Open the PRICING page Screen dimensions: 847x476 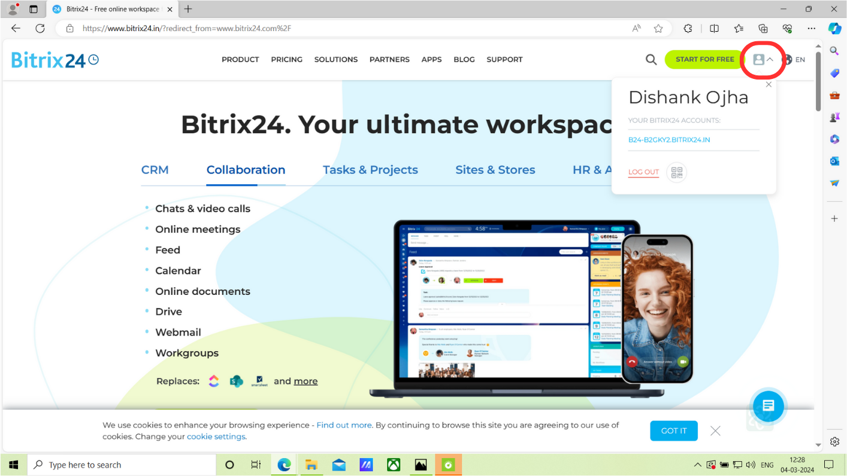pyautogui.click(x=286, y=59)
